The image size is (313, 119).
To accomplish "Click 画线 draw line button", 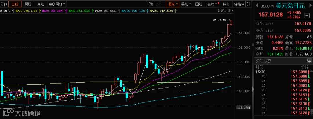I will [199, 4].
